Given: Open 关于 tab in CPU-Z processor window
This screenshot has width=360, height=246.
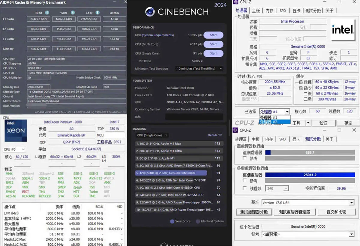Looking at the screenshot, I should (329, 11).
